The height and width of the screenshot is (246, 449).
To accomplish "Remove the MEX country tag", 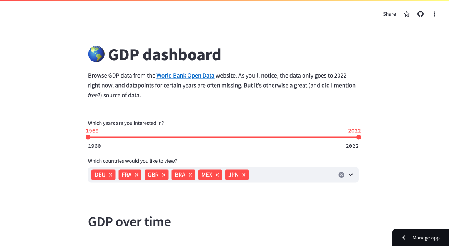I will pos(218,175).
